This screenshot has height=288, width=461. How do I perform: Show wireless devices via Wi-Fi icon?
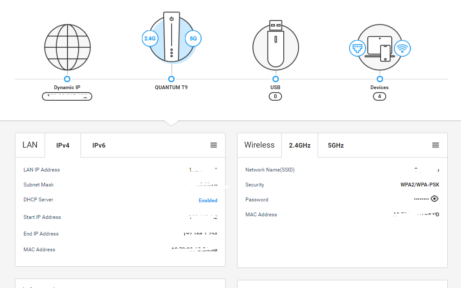[x=402, y=48]
